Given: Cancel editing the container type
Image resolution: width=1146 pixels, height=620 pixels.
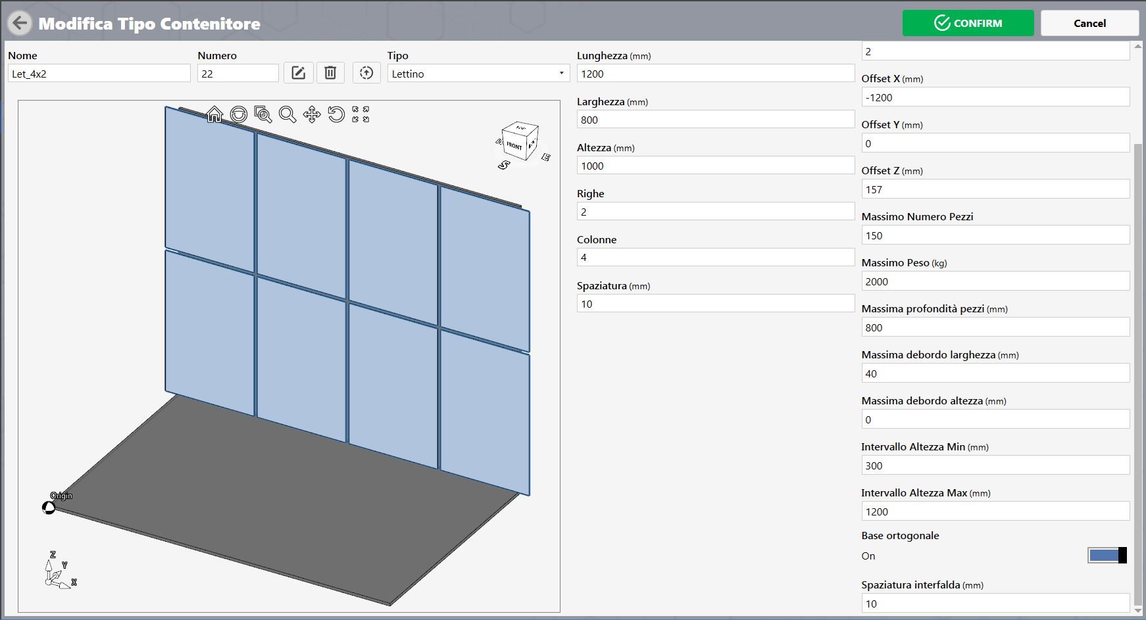Looking at the screenshot, I should (x=1089, y=23).
